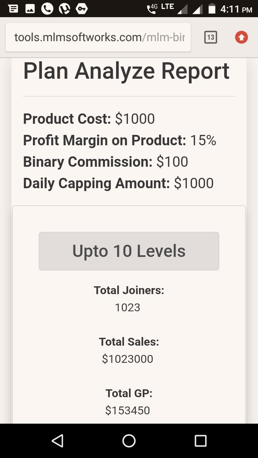Tap the Daily Capping Amount $1000 line

(x=118, y=183)
